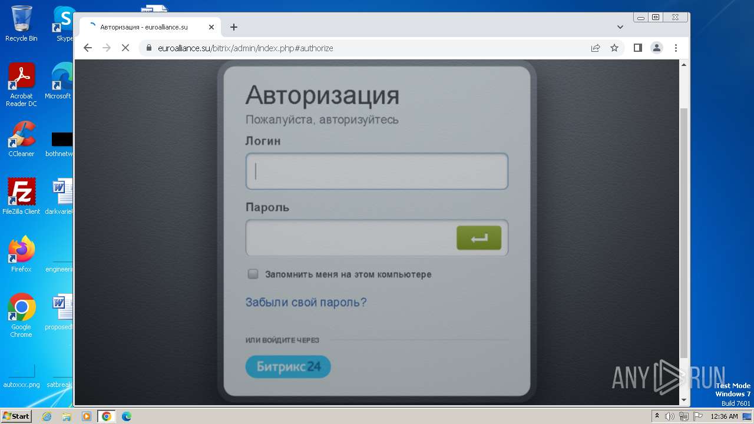The image size is (754, 424).
Task: Share this page with the share icon
Action: (x=596, y=48)
